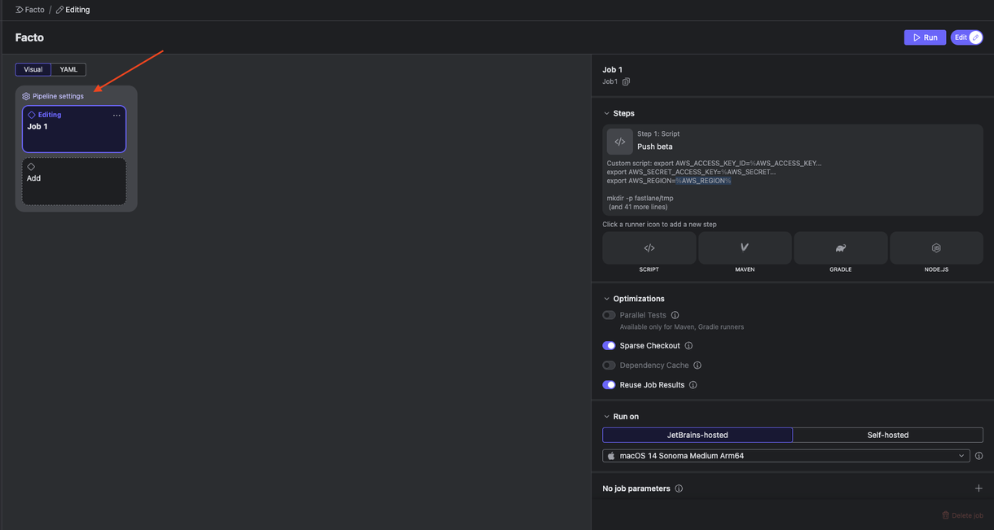Disable Sparse Checkout

[x=609, y=346]
